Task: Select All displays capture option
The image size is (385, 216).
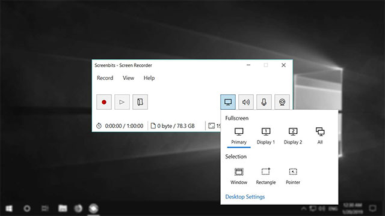Action: click(x=320, y=136)
